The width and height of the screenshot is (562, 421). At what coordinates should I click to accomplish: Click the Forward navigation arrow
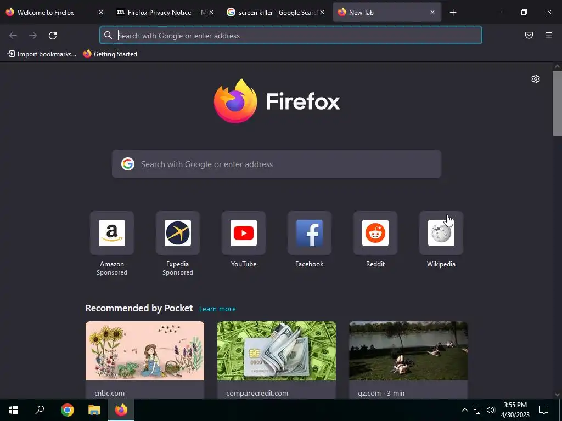pyautogui.click(x=32, y=36)
